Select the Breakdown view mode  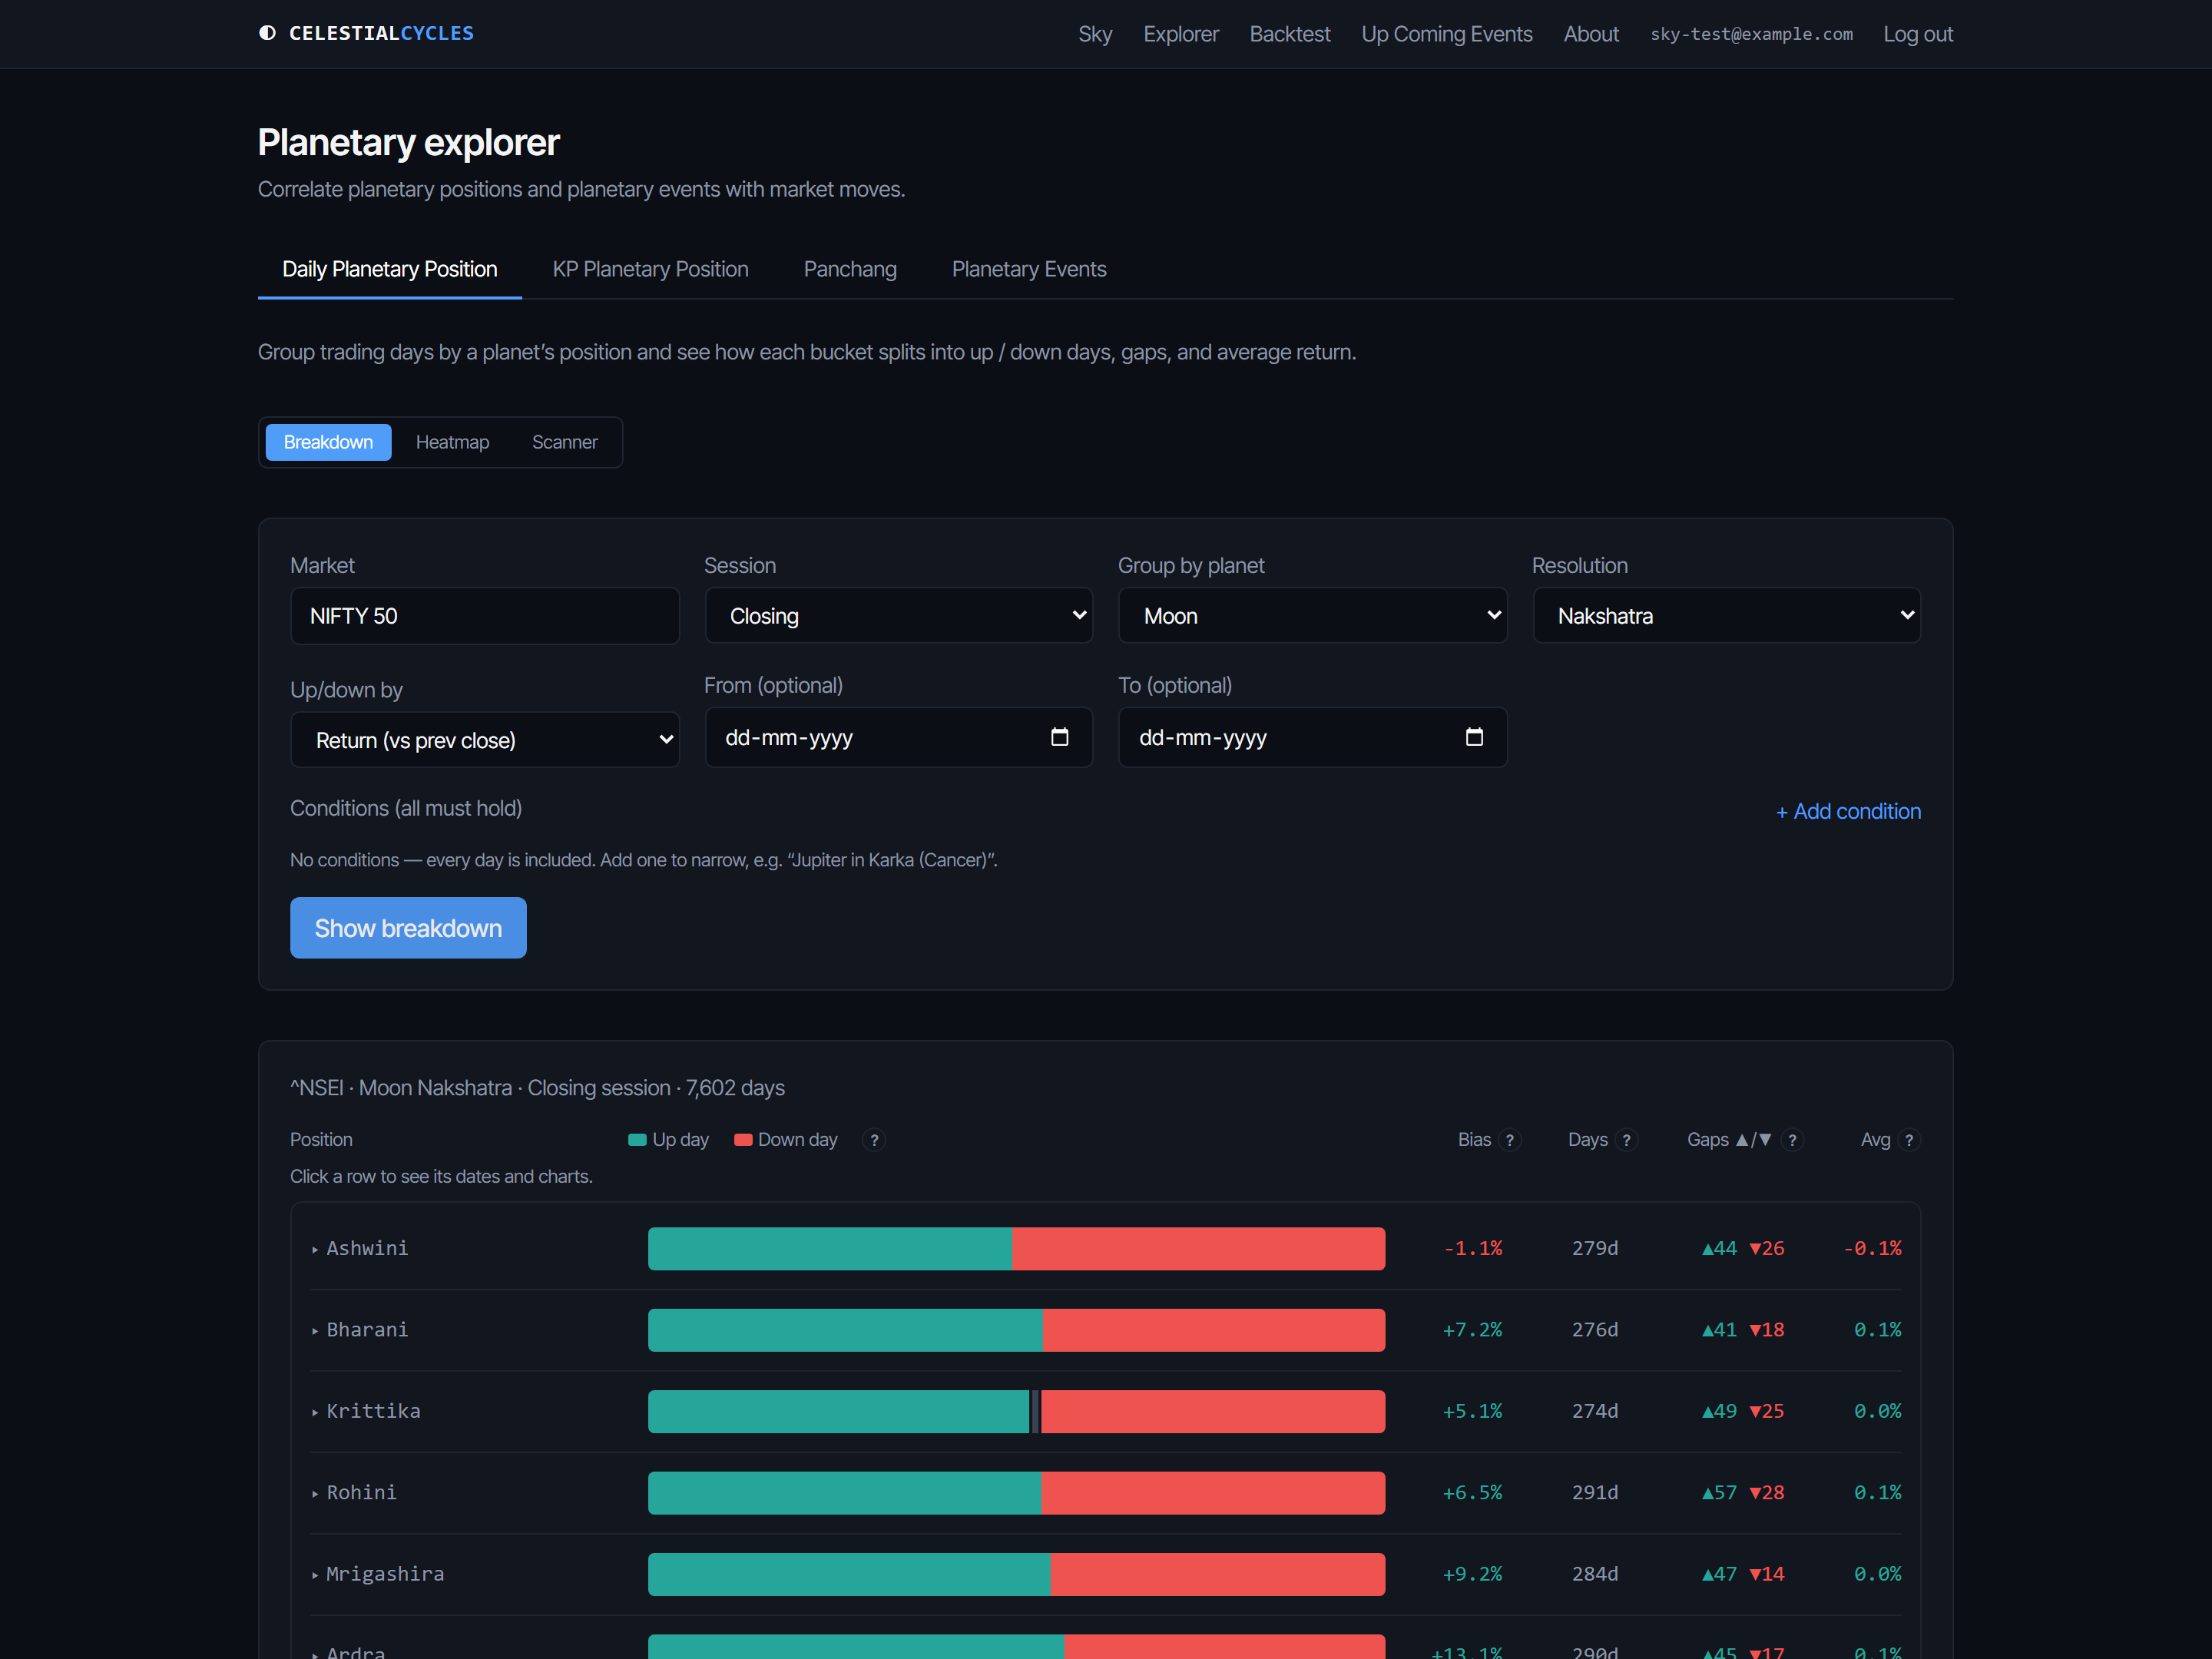coord(328,442)
